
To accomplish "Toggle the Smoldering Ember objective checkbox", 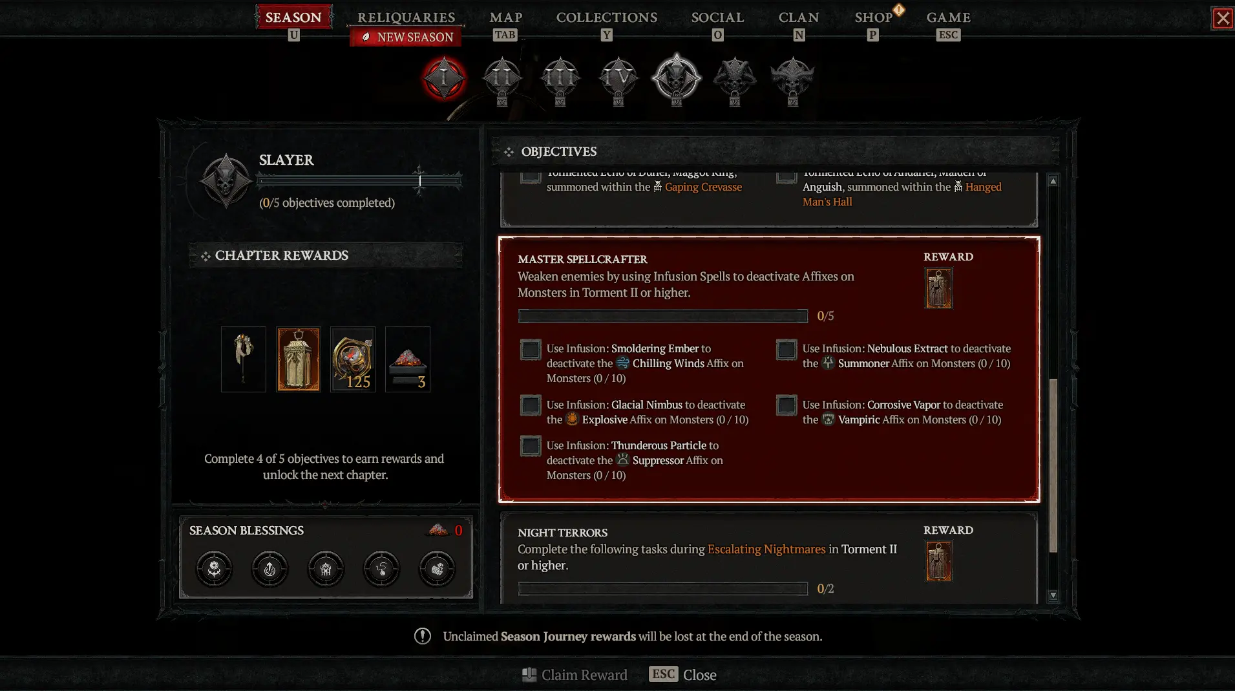I will tap(531, 350).
